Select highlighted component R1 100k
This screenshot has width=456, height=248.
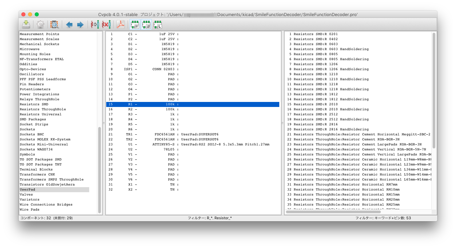193,104
